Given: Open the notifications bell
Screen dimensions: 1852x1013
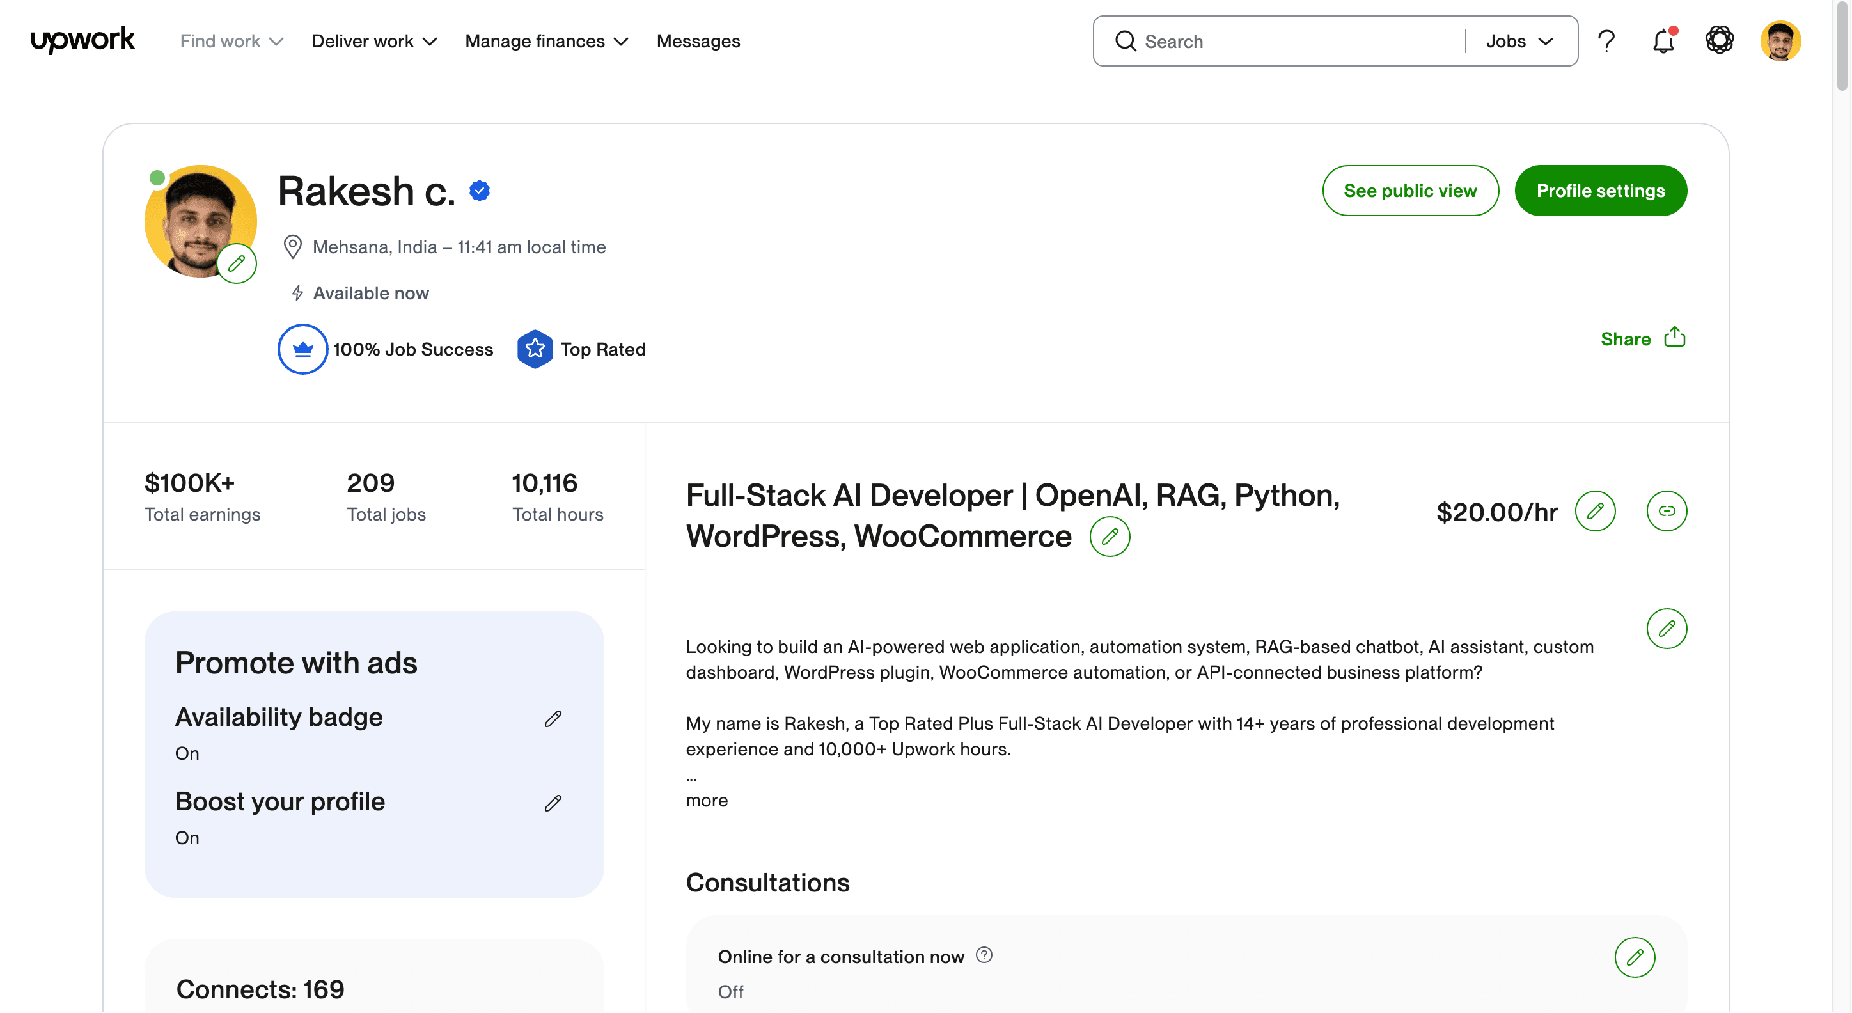Looking at the screenshot, I should click(x=1663, y=41).
